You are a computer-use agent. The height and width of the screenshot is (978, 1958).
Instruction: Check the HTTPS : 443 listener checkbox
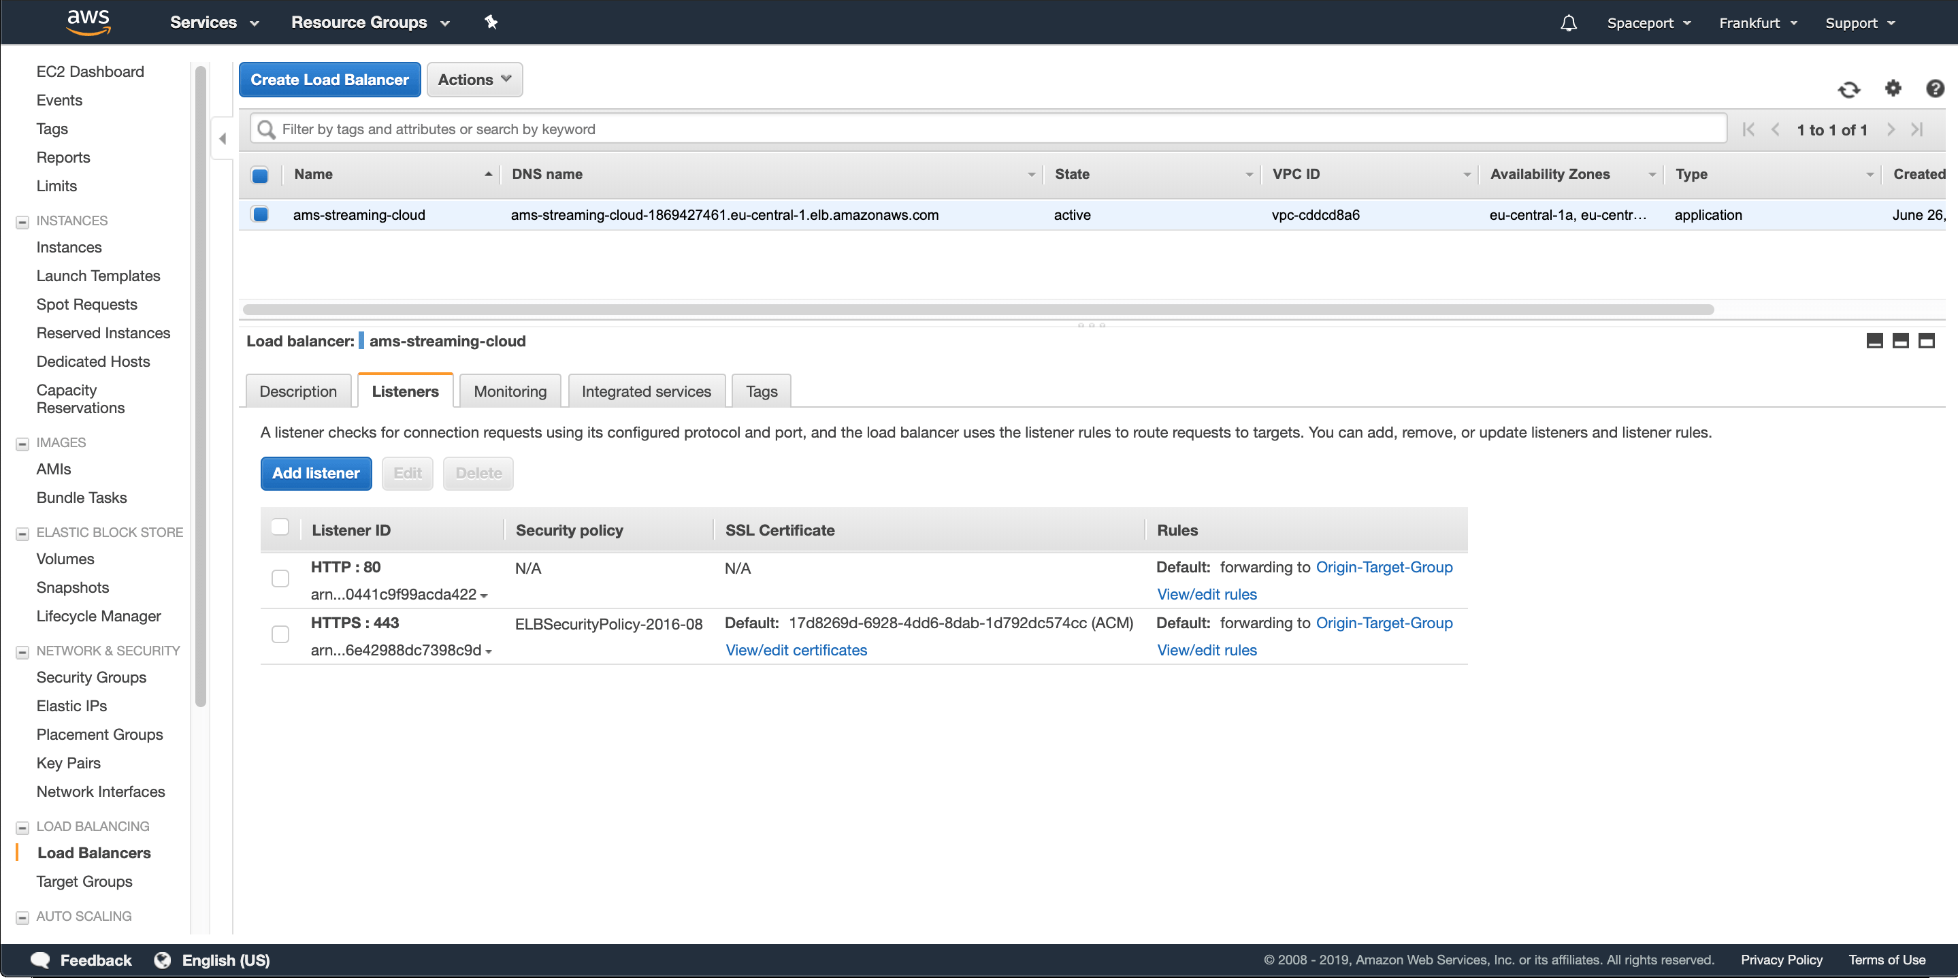coord(280,634)
